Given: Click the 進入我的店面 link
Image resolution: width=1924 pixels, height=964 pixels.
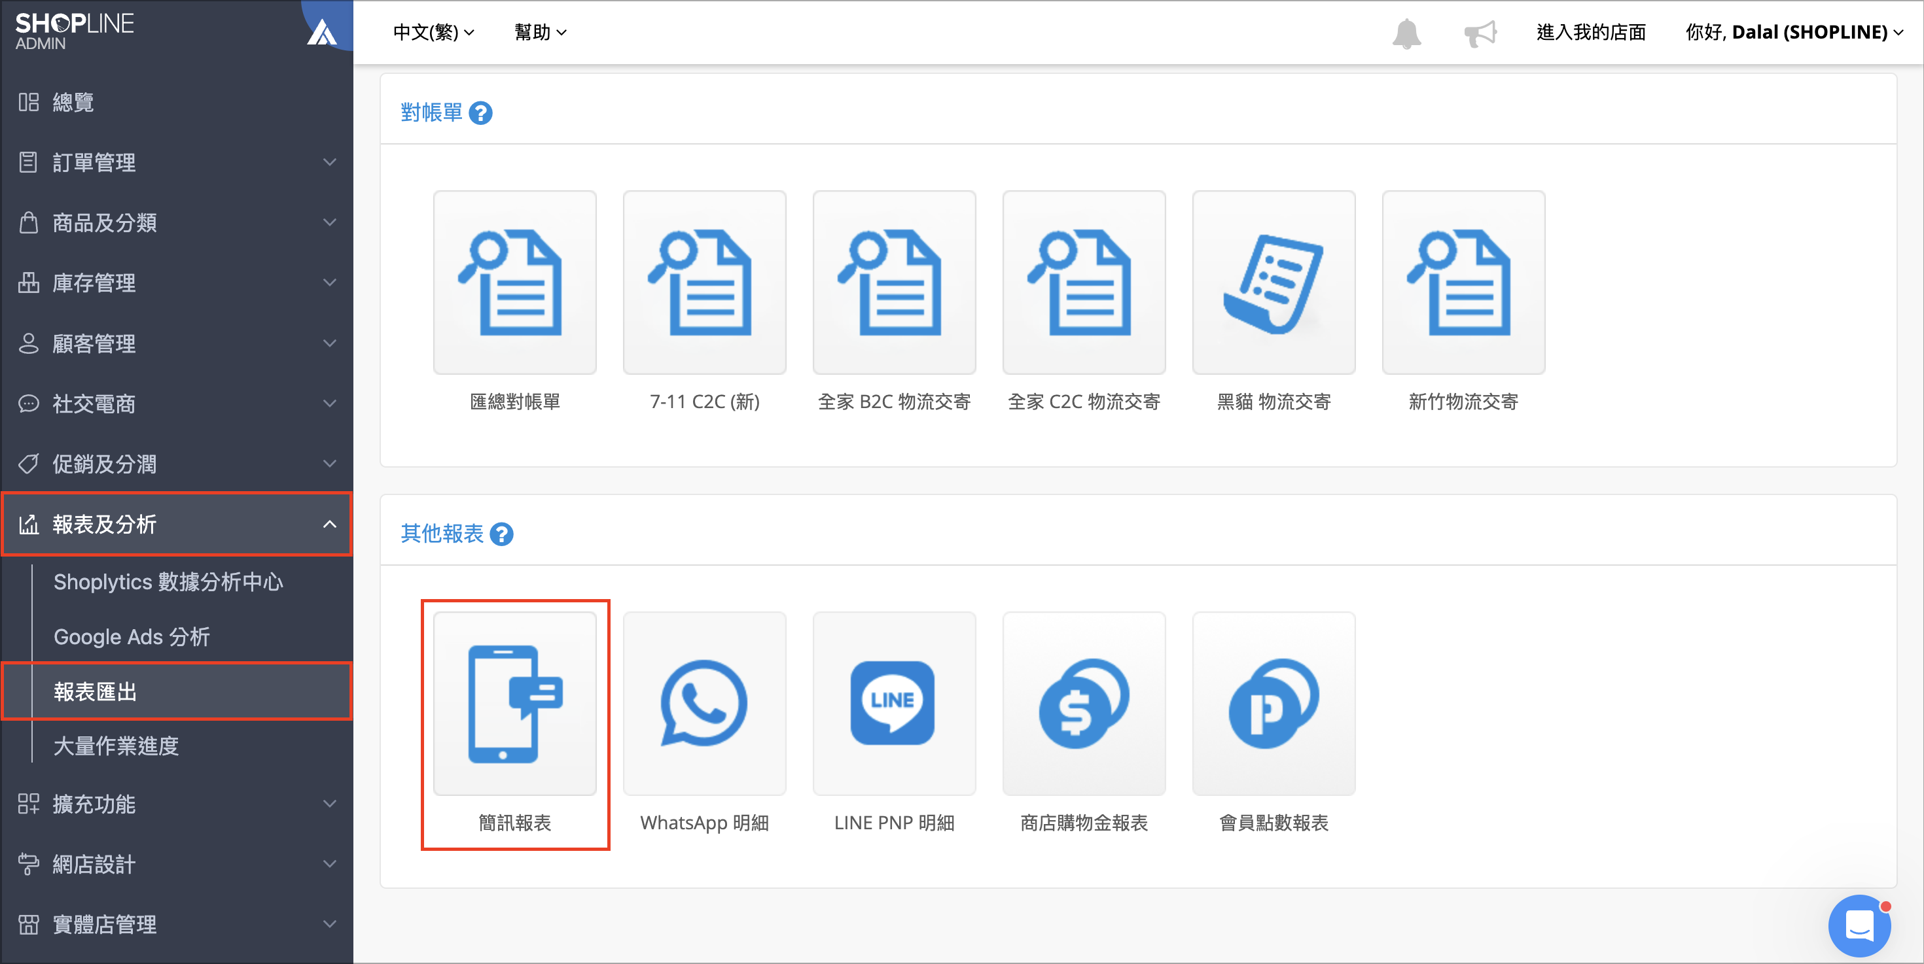Looking at the screenshot, I should tap(1590, 32).
